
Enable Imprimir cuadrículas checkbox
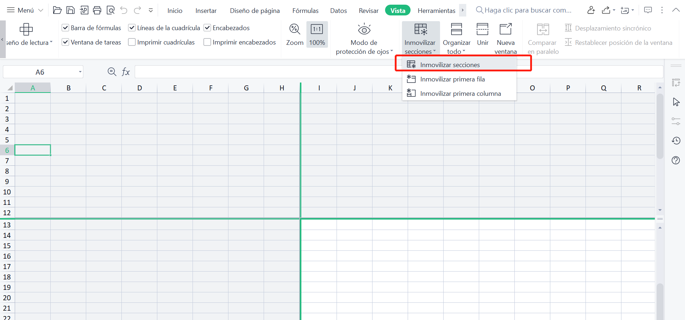tap(132, 42)
